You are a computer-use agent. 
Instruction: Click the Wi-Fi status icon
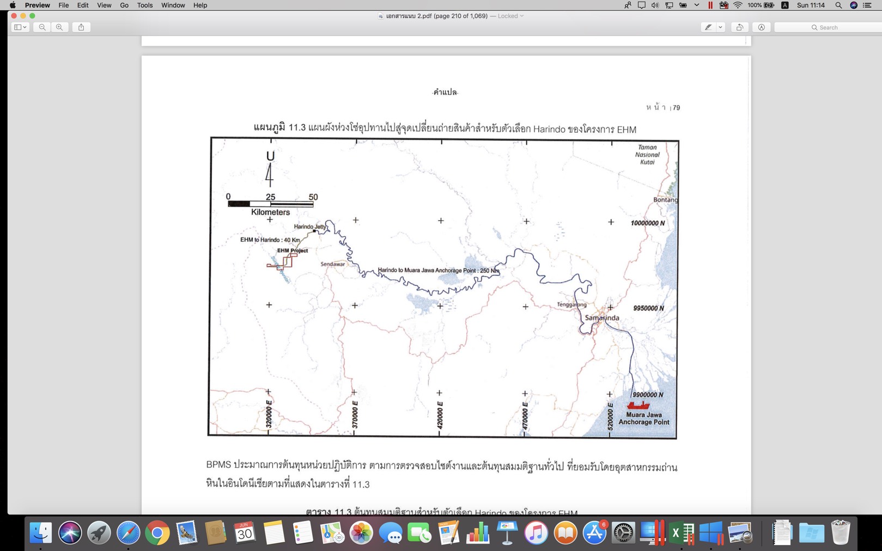click(x=738, y=5)
